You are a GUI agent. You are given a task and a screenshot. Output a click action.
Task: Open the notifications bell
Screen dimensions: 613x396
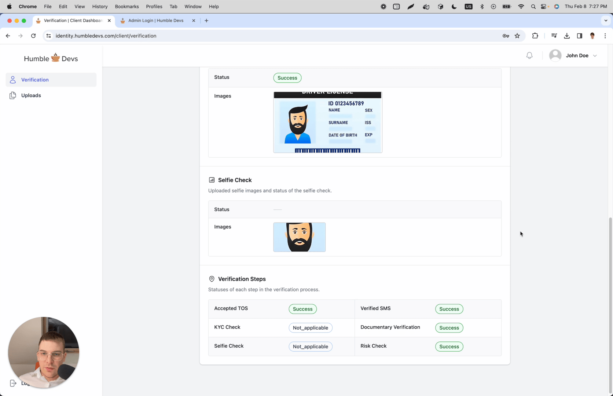click(529, 56)
